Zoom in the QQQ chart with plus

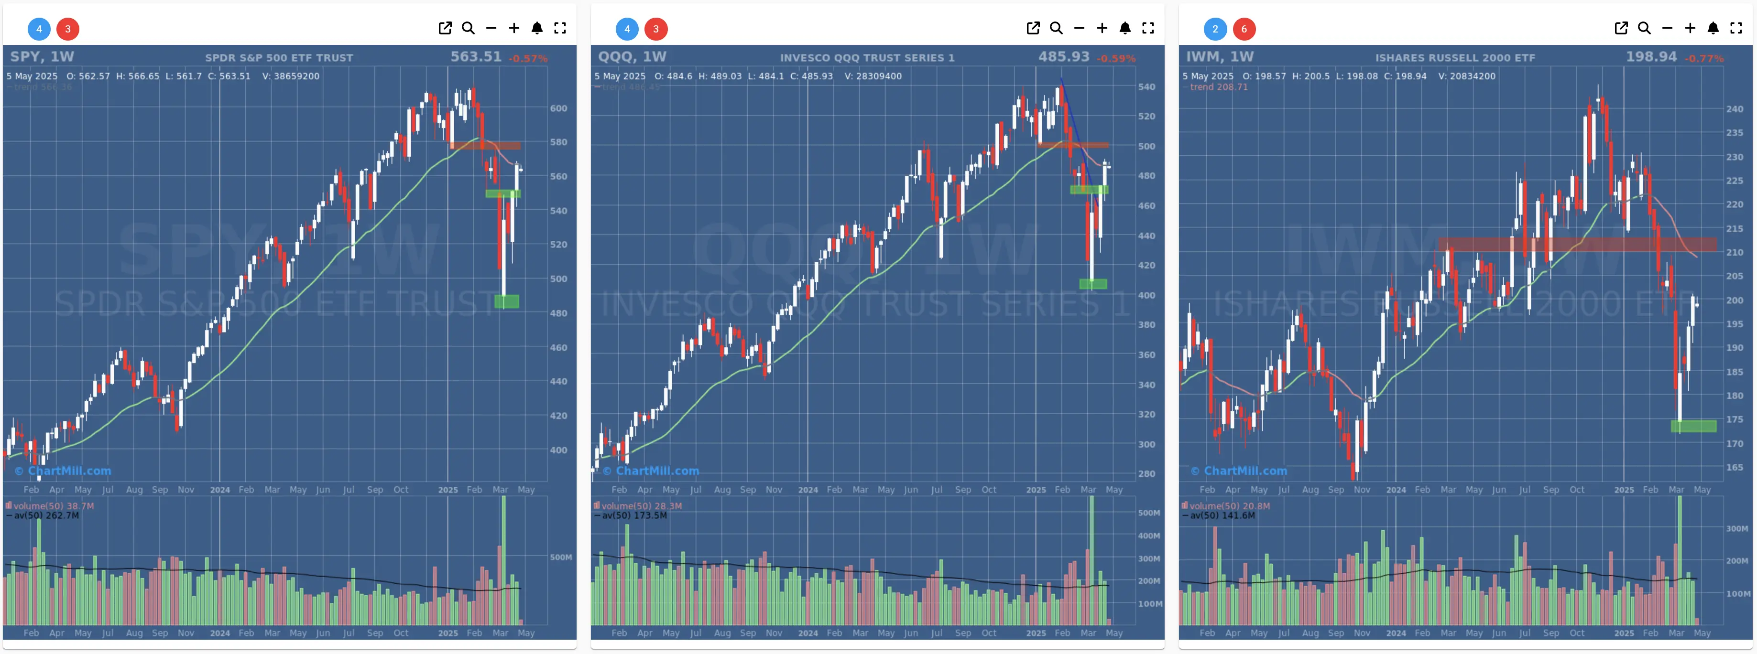(x=1102, y=28)
